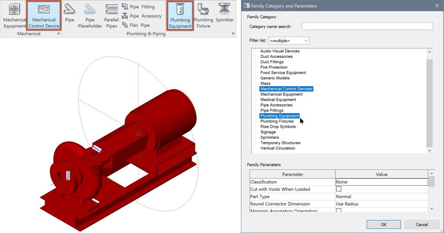
Task: Select Plumbing Fixtures in category list
Action: [277, 121]
